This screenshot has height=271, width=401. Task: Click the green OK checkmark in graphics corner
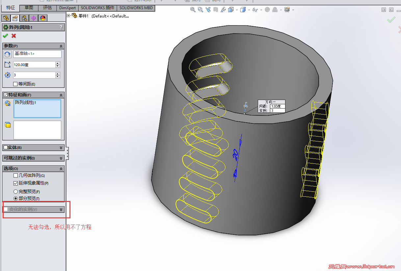[x=391, y=20]
